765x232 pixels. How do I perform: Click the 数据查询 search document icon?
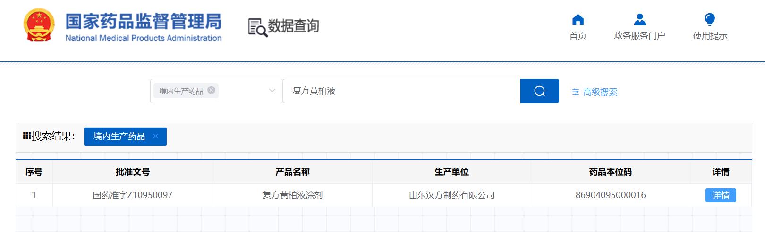(x=257, y=27)
